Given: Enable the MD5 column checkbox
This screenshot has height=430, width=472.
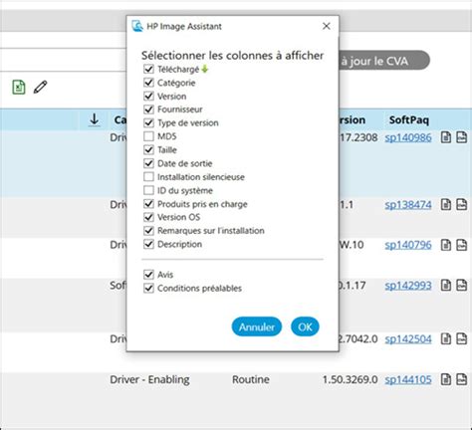Looking at the screenshot, I should point(148,136).
